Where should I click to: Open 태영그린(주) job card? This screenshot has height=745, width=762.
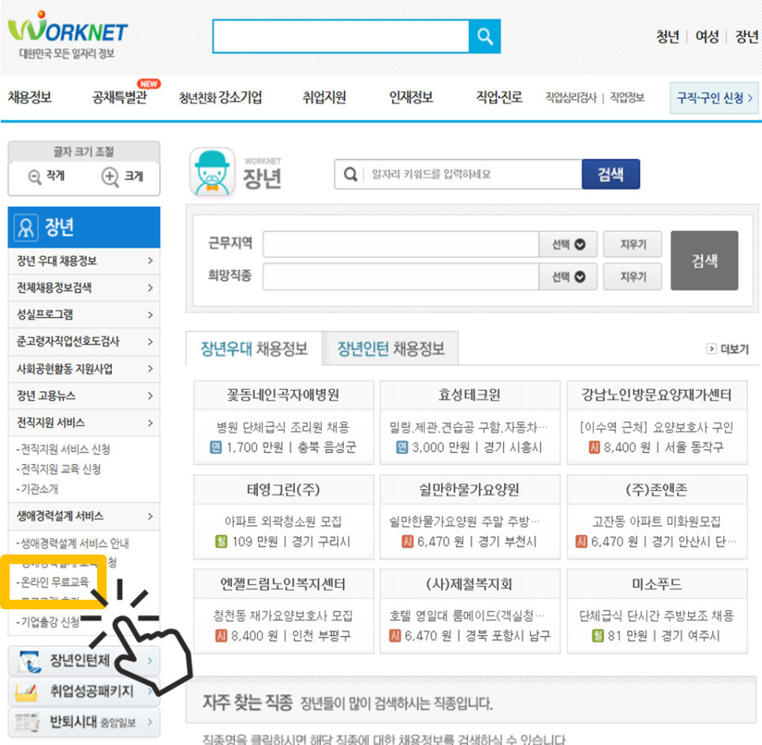[x=284, y=517]
